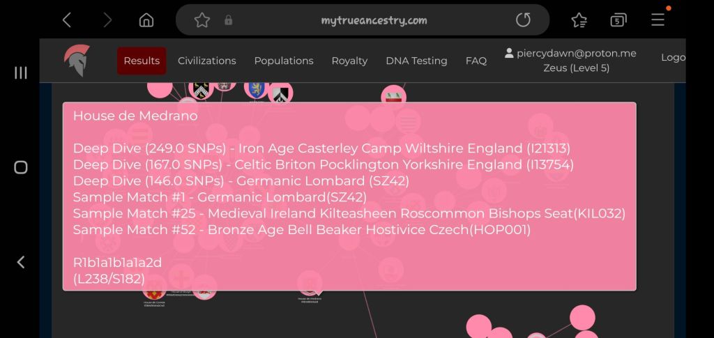Screen dimensions: 714x338
Task: Go to the Populations page
Action: click(284, 61)
